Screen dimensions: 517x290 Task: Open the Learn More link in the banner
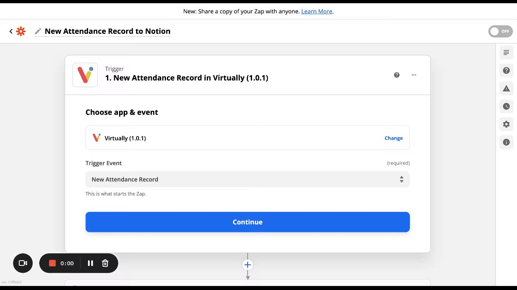tap(317, 11)
